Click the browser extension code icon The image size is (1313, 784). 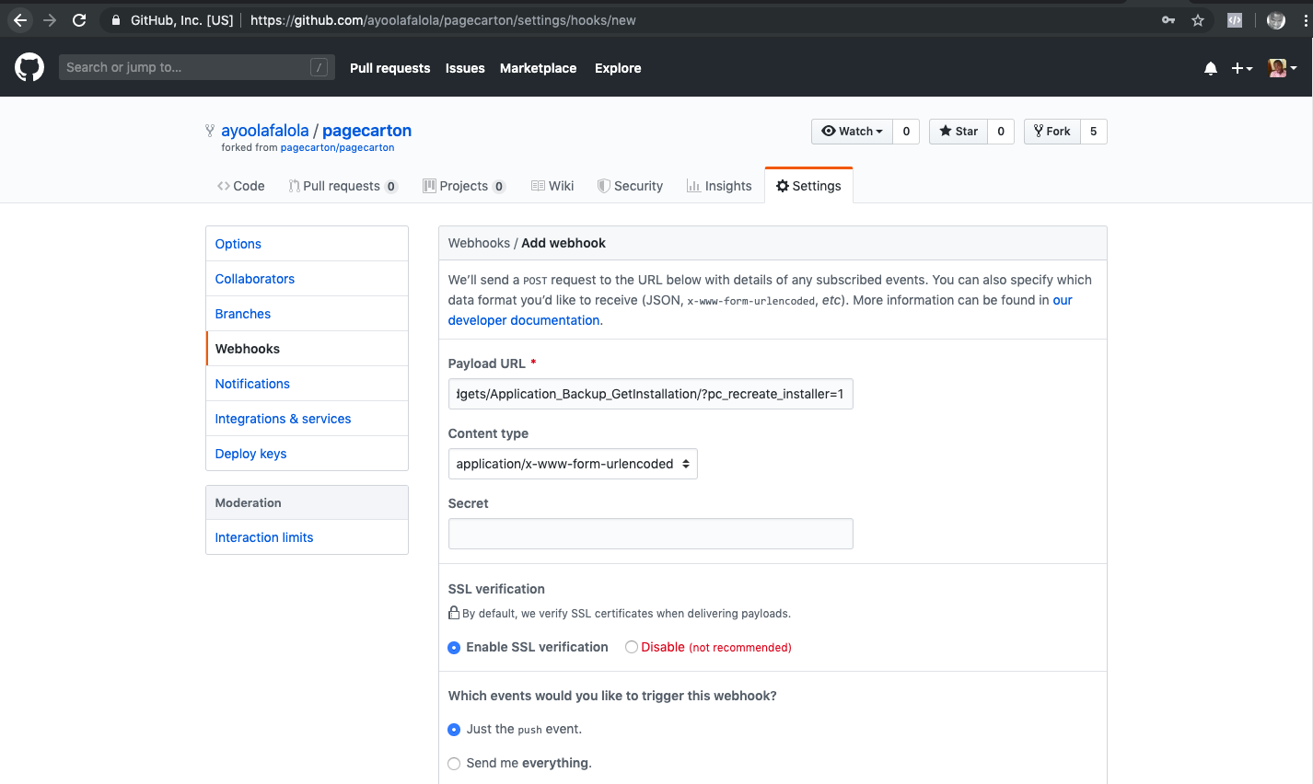pyautogui.click(x=1235, y=20)
